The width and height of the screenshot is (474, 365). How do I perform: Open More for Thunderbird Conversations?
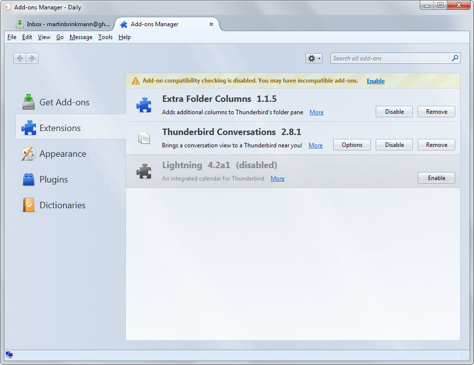[316, 145]
